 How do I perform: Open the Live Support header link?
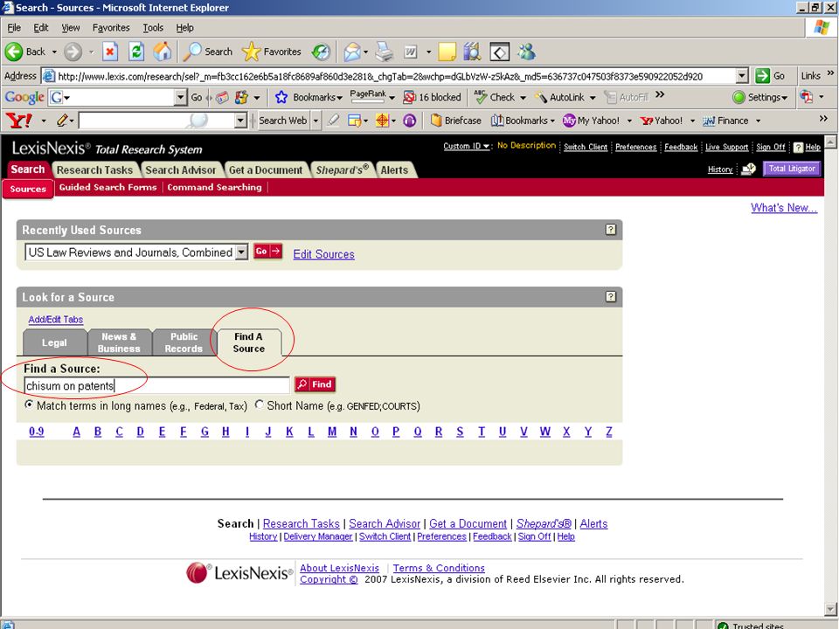coord(726,147)
